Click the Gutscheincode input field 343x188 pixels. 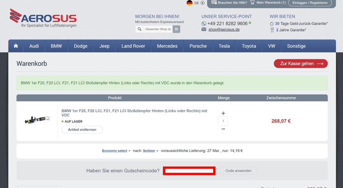[189, 171]
